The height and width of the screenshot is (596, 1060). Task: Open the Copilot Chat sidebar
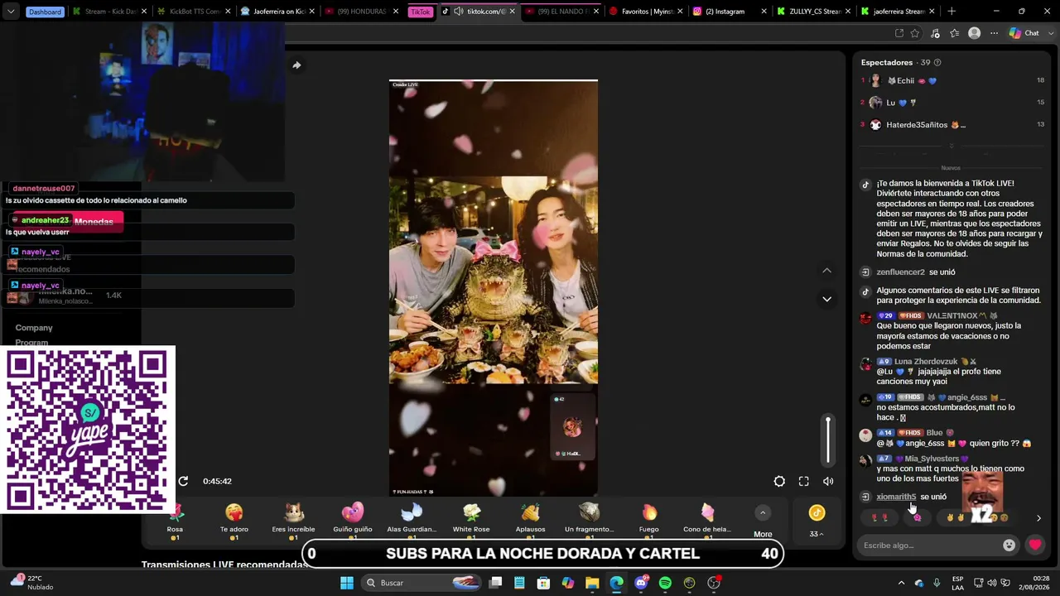pos(1024,33)
